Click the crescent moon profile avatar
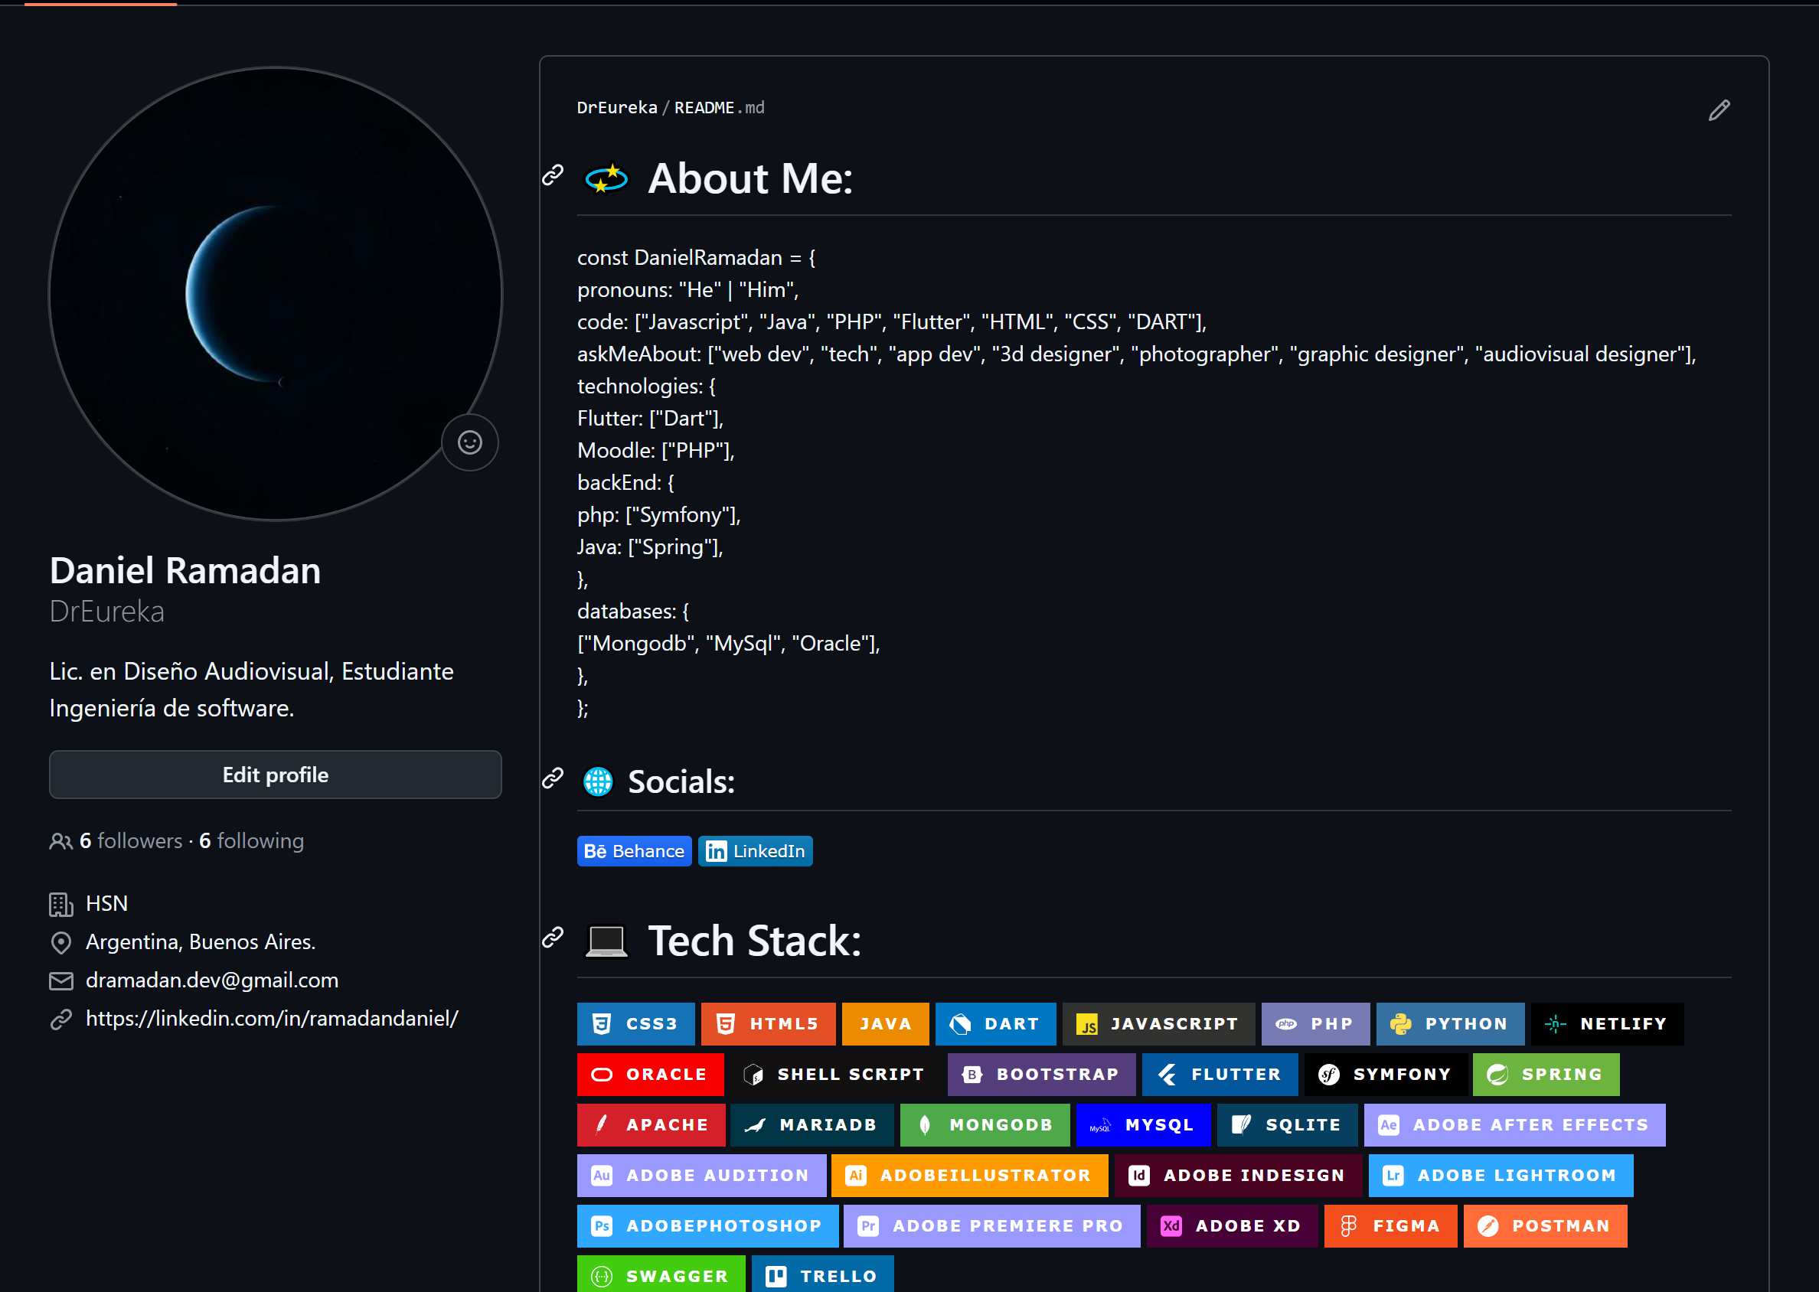The height and width of the screenshot is (1292, 1819). [x=276, y=294]
